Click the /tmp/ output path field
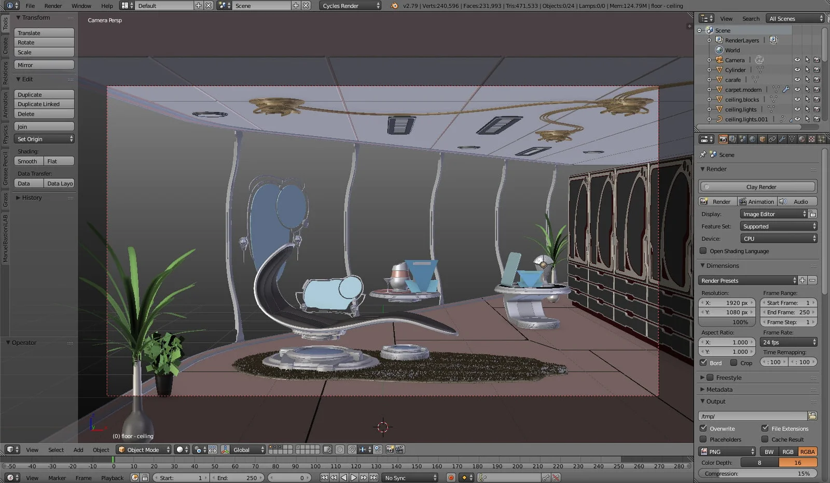The image size is (830, 483). point(752,416)
